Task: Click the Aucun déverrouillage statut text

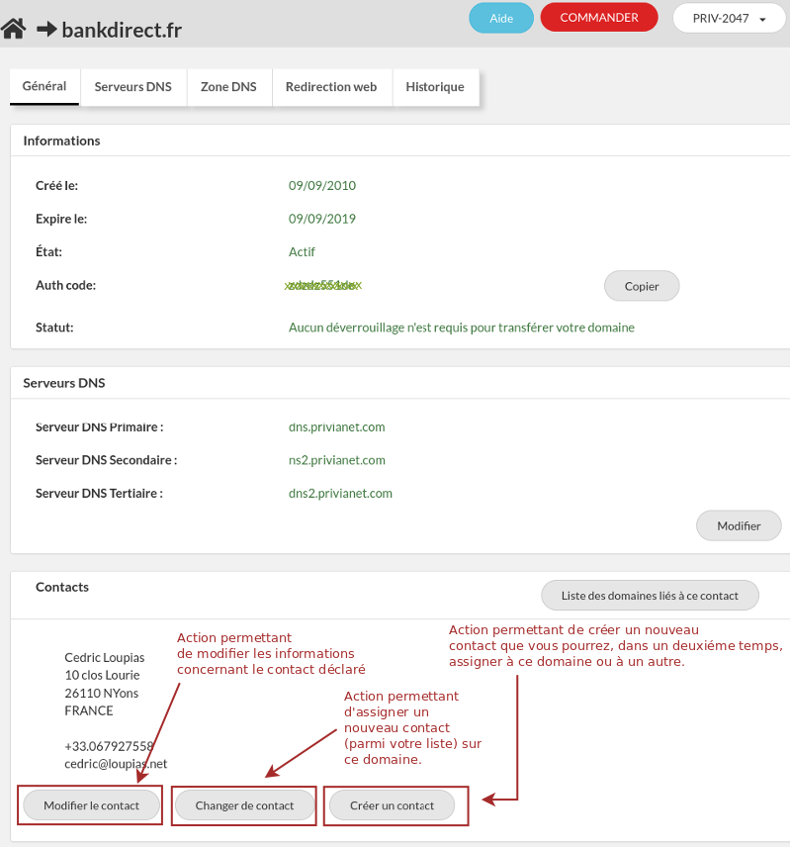Action: point(462,328)
